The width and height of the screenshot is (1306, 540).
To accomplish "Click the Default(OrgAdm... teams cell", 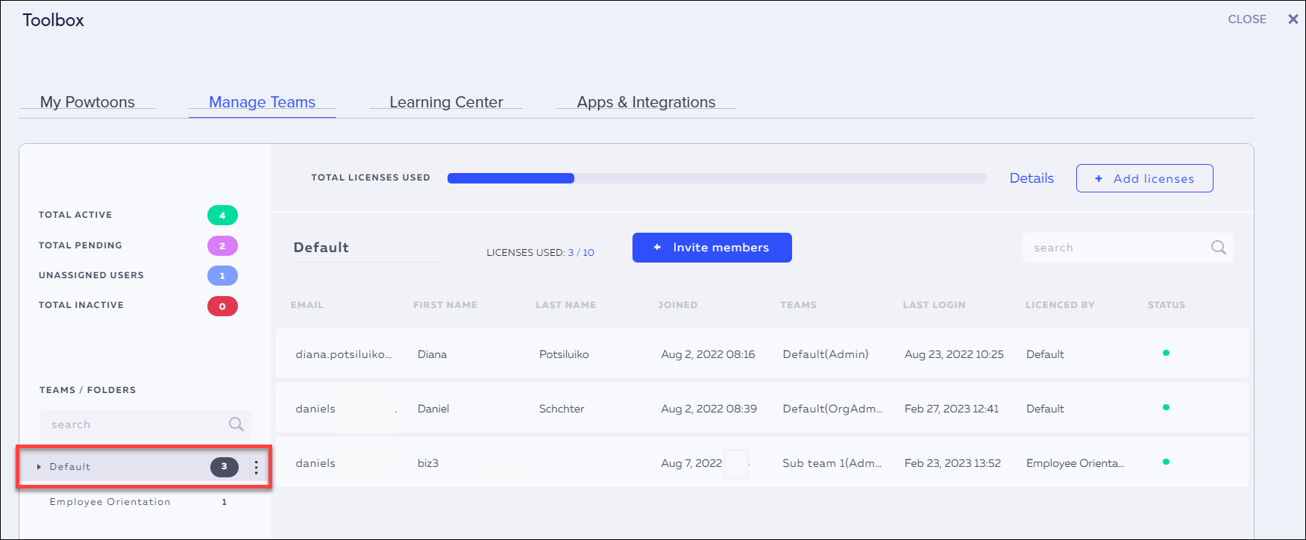I will tap(832, 409).
